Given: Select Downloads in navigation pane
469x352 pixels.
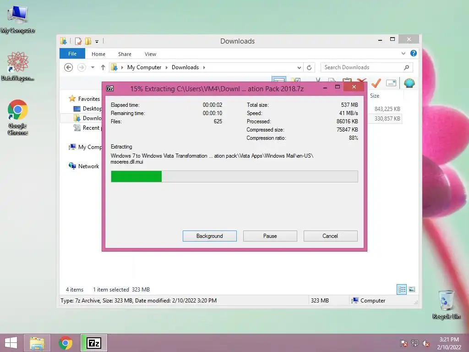Looking at the screenshot, I should (87, 118).
